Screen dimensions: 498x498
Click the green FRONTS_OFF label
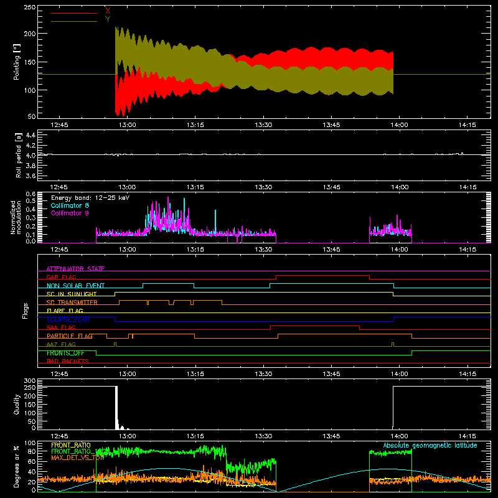[x=65, y=353]
